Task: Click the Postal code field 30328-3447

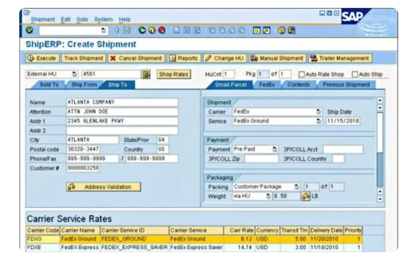Action: tap(83, 150)
